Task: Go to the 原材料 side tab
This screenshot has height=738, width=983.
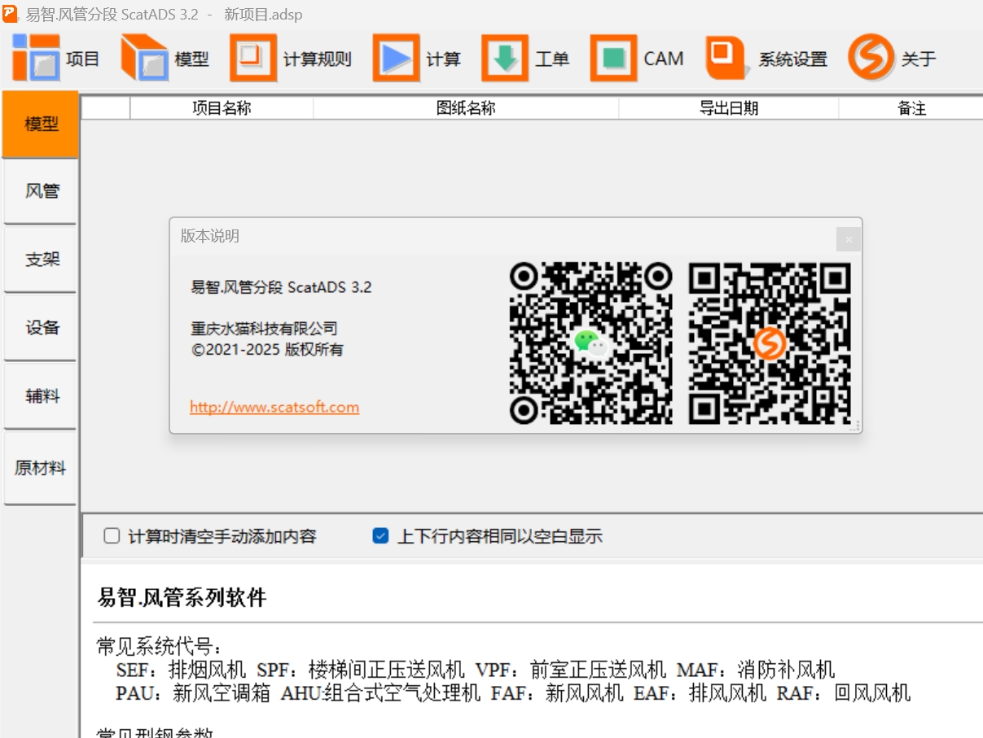Action: [x=41, y=469]
